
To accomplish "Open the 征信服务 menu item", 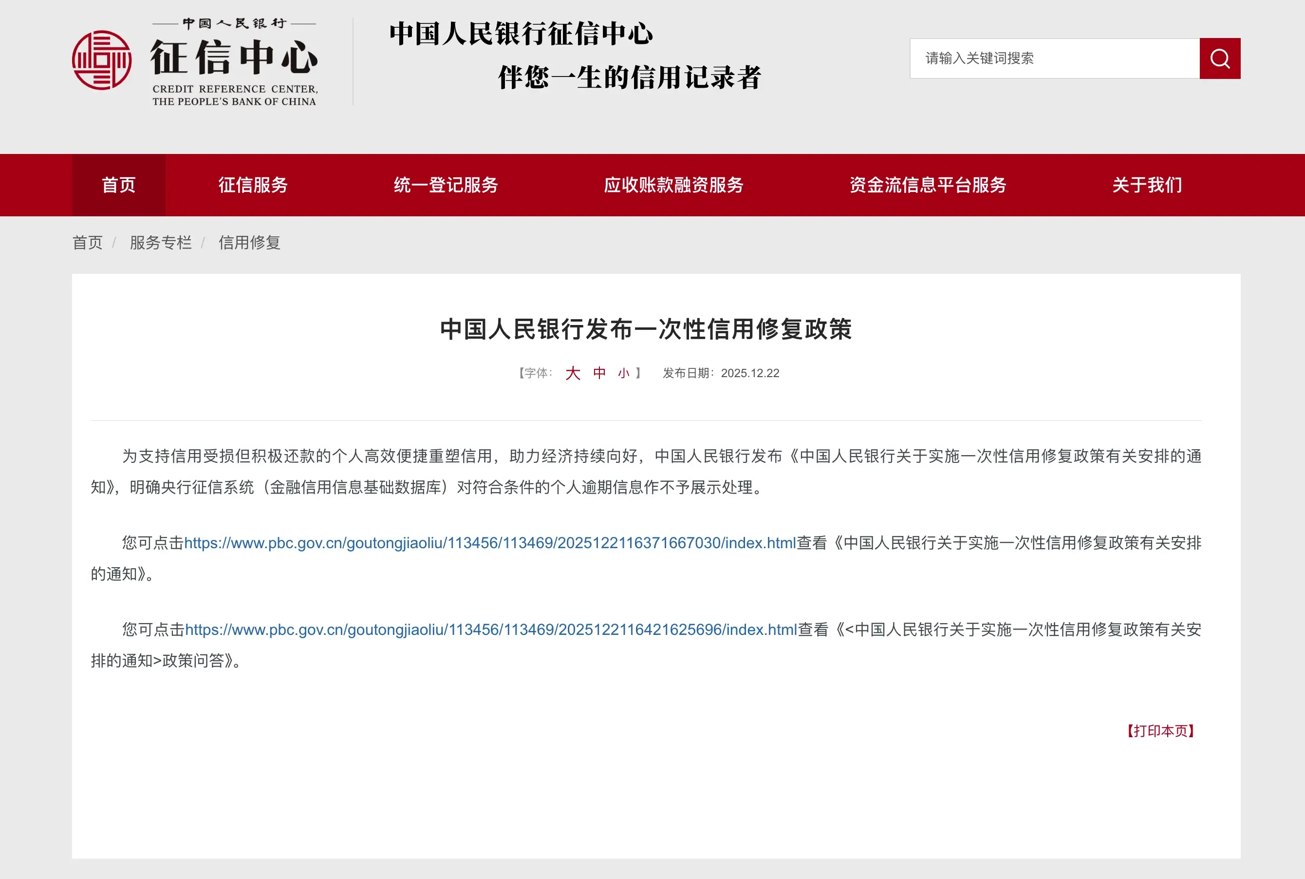I will click(x=253, y=185).
